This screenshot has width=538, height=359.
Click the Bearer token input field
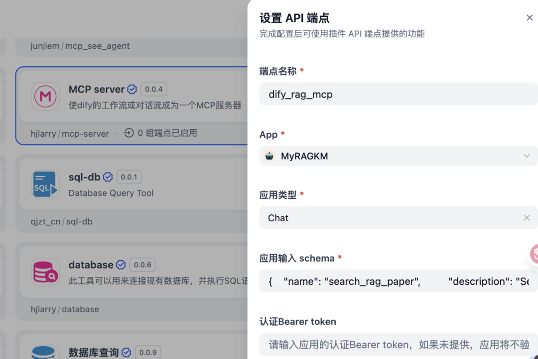394,344
